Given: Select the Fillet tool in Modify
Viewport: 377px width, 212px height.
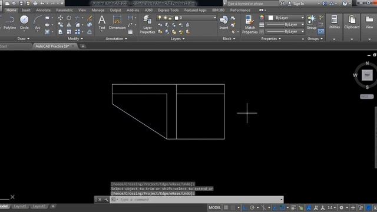Looking at the screenshot, I should (x=77, y=25).
